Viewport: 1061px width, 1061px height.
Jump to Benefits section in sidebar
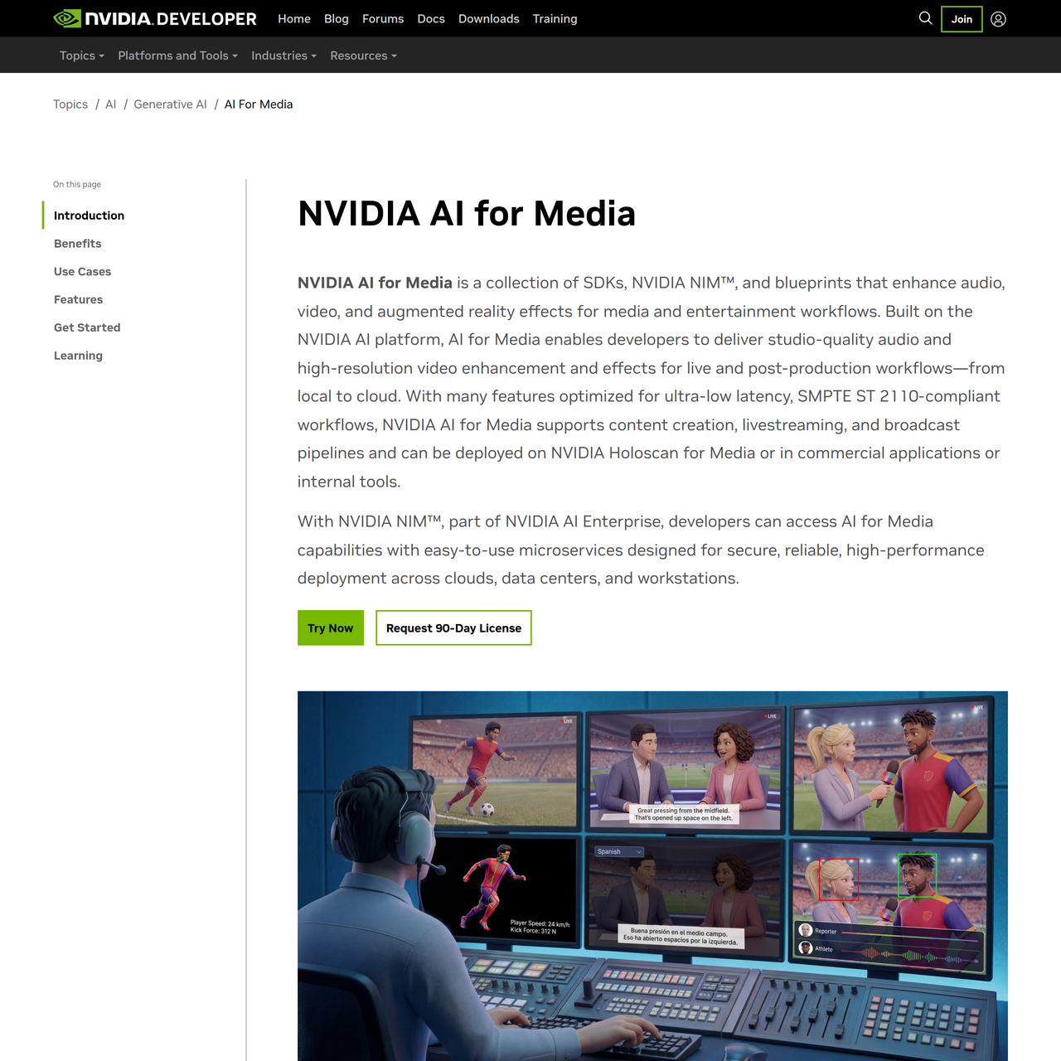tap(78, 244)
